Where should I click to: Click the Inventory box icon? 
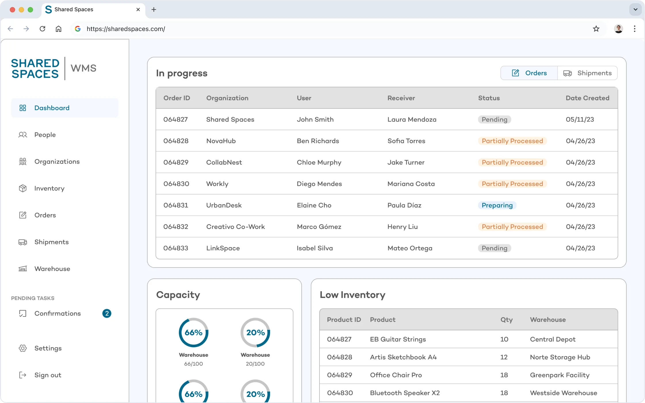pos(23,188)
